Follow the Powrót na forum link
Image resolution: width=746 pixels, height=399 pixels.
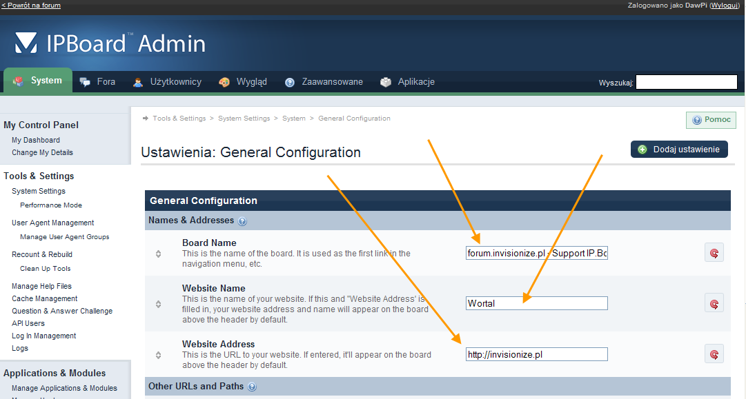click(31, 5)
